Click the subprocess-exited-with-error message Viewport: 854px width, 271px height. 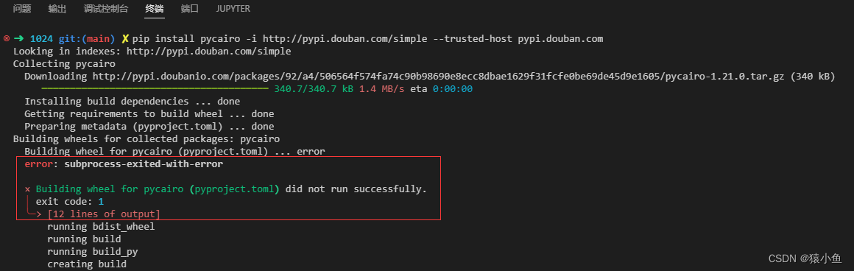coord(144,164)
